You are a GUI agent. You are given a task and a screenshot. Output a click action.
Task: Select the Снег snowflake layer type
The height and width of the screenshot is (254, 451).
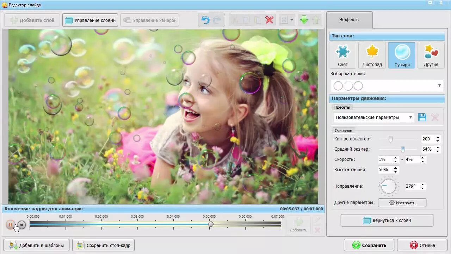point(342,55)
